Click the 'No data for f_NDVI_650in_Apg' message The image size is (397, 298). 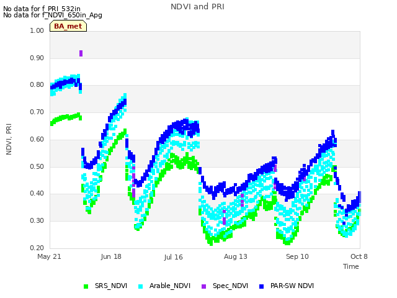[53, 15]
